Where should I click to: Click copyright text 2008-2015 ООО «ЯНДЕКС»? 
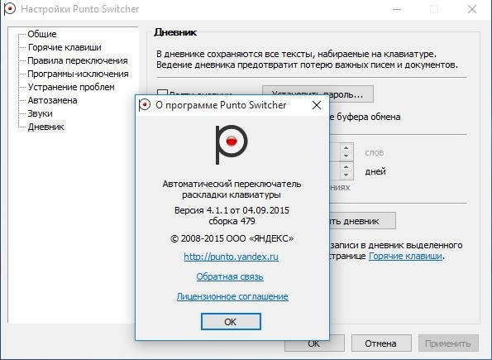click(x=232, y=238)
